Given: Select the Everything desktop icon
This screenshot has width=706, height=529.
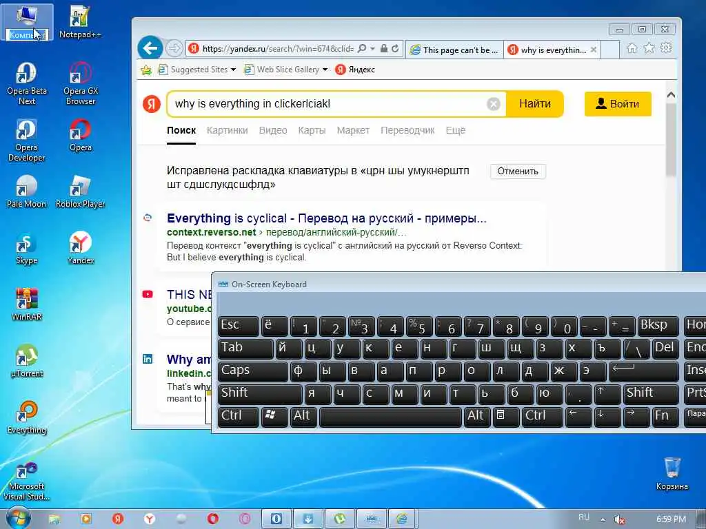Looking at the screenshot, I should (27, 417).
